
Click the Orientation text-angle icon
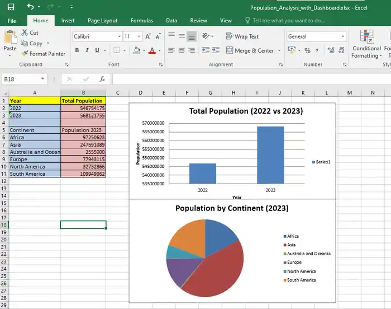click(206, 36)
